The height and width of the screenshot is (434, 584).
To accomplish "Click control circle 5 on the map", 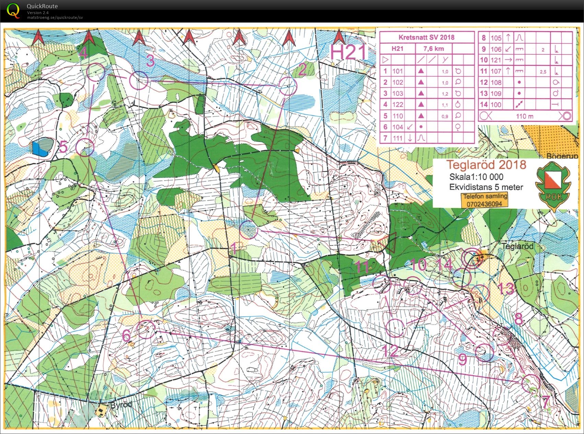I will (85, 147).
